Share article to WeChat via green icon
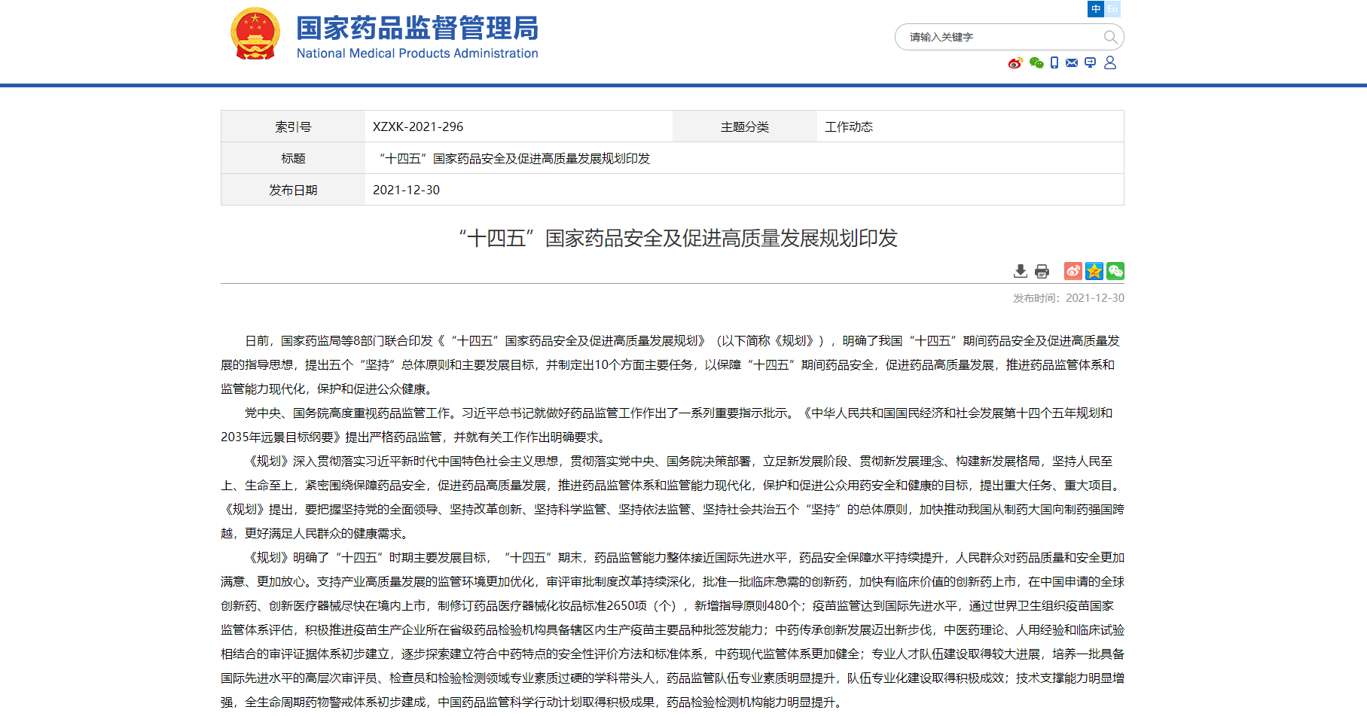 pos(1115,271)
